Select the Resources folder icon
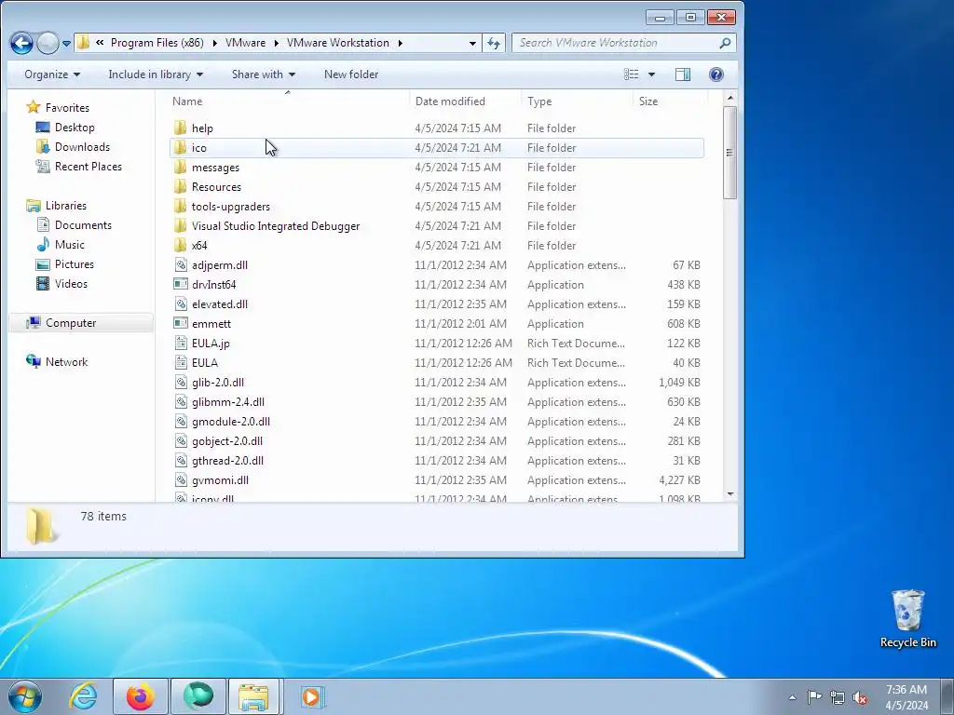Image resolution: width=954 pixels, height=715 pixels. [180, 186]
